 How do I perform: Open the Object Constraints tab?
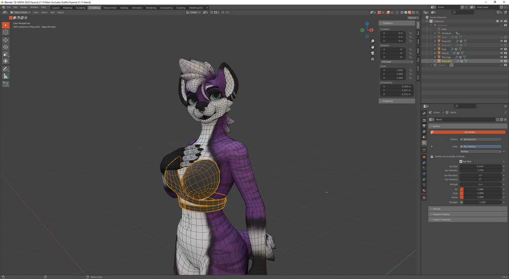click(424, 179)
